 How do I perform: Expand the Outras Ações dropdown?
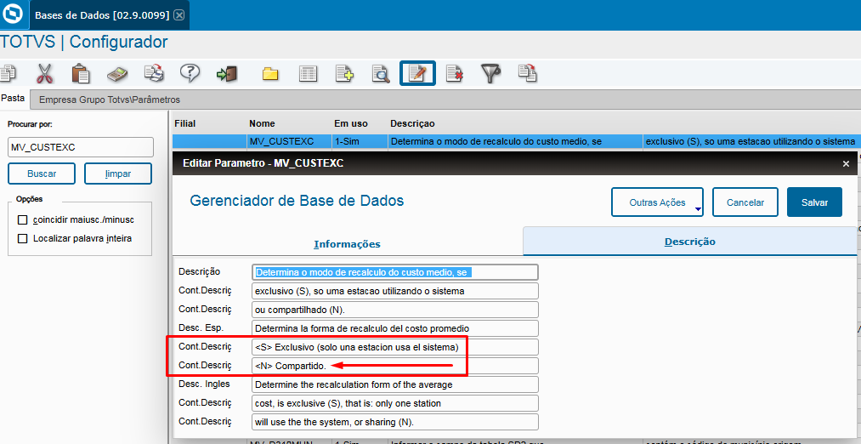pos(657,202)
